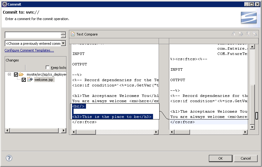Image resolution: width=262 pixels, height=167 pixels.
Task: Click the Commit dialog title icon
Action: pos(5,4)
